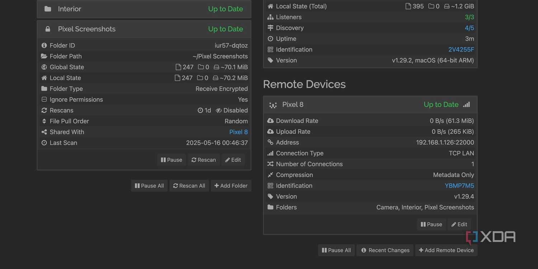Expand the Interior folder panel

click(144, 9)
